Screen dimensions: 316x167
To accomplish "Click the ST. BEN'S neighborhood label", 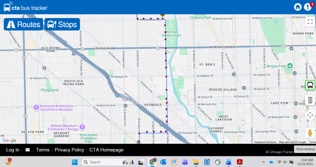I will [207, 65].
